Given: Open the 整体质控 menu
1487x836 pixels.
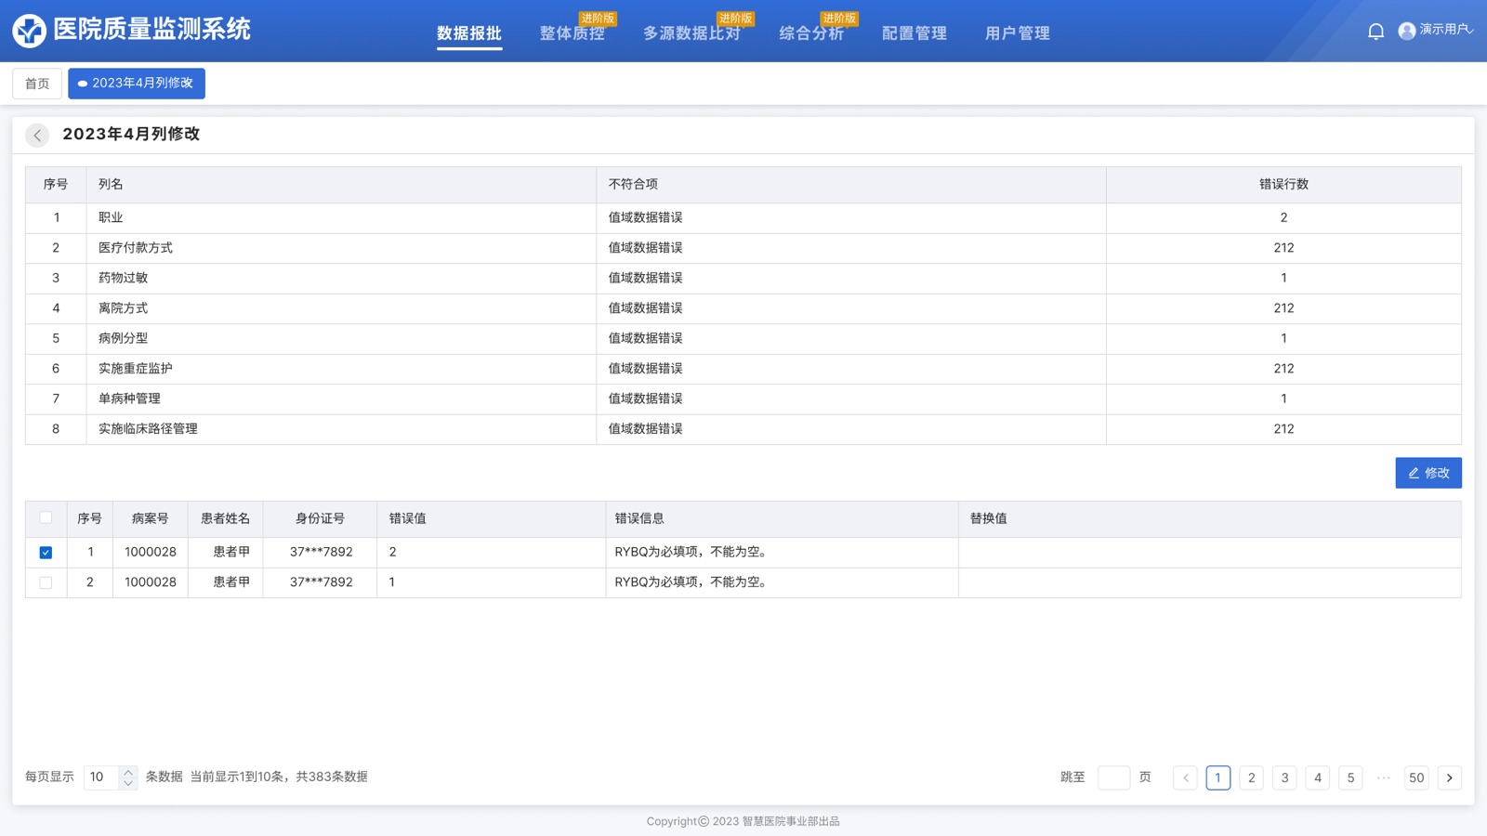Looking at the screenshot, I should (572, 33).
